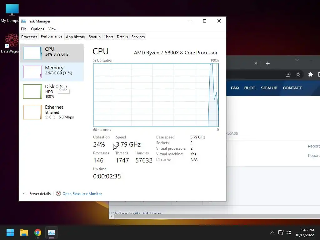Click the Open Resource Monitor link
Image resolution: width=320 pixels, height=240 pixels.
[x=82, y=194]
